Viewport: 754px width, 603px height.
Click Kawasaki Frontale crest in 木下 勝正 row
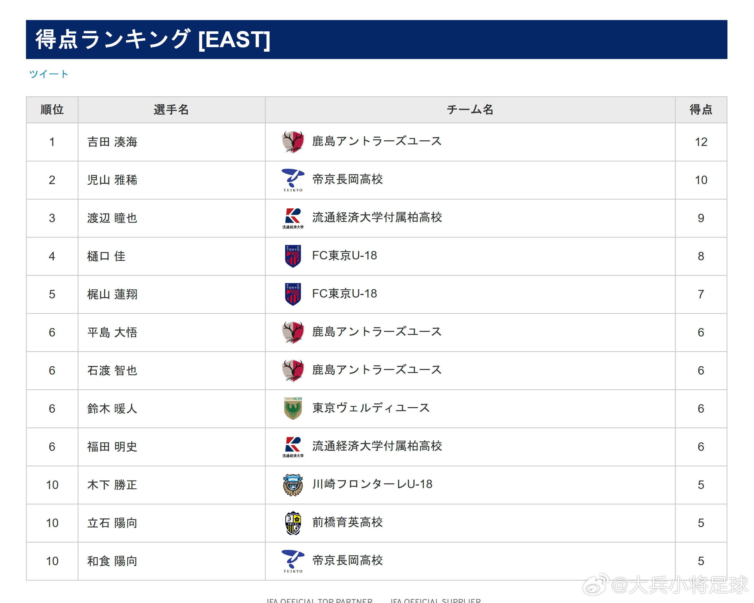pos(293,485)
